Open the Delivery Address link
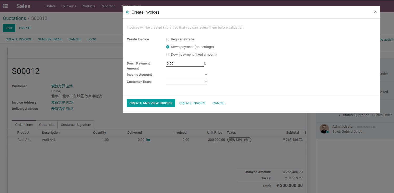This screenshot has width=394, height=193. 62,109
